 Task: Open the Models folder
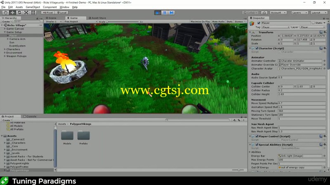click(67, 137)
